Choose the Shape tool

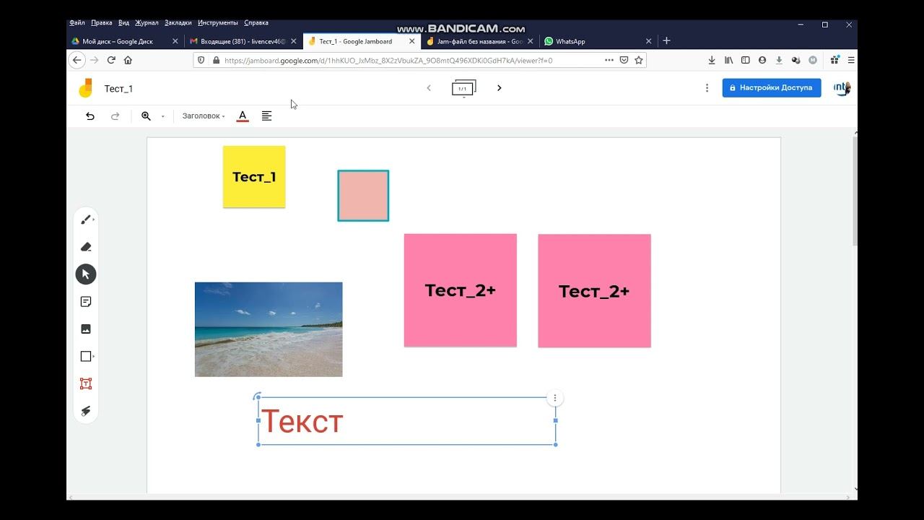click(85, 357)
